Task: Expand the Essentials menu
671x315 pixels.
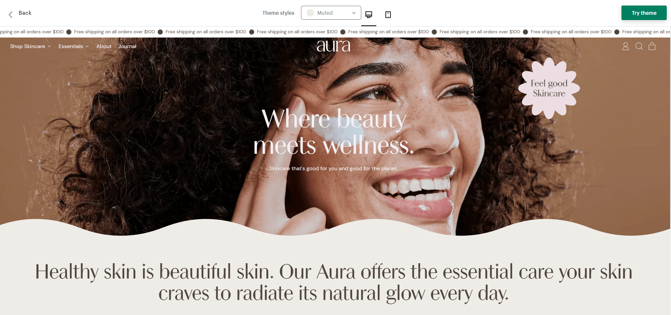Action: point(74,46)
